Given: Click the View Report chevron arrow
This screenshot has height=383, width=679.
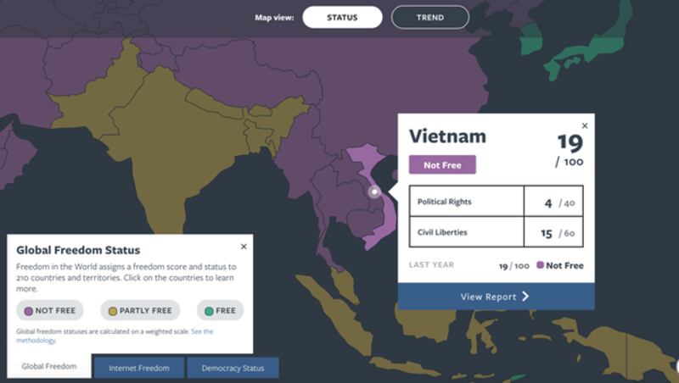Looking at the screenshot, I should (x=525, y=296).
